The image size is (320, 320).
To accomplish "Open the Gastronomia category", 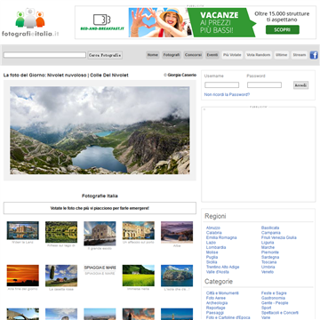I will tap(273, 298).
